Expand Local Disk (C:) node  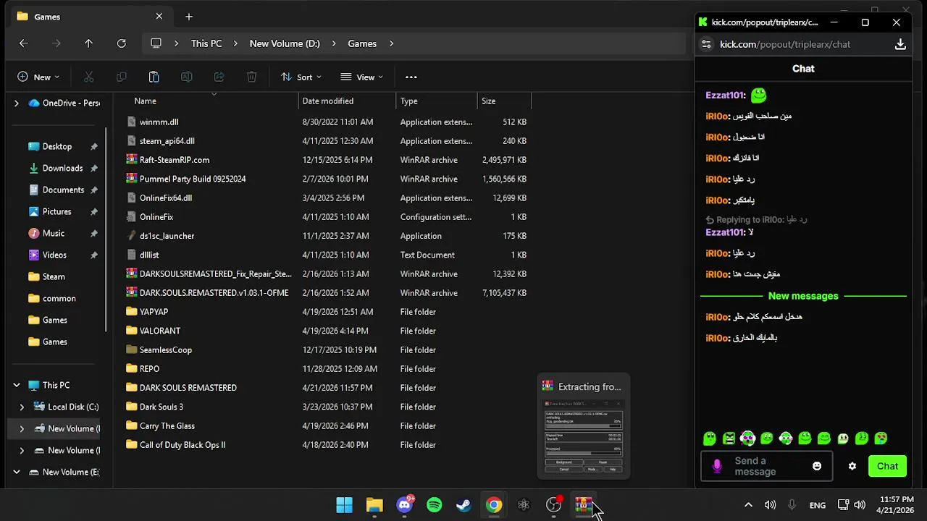[21, 407]
